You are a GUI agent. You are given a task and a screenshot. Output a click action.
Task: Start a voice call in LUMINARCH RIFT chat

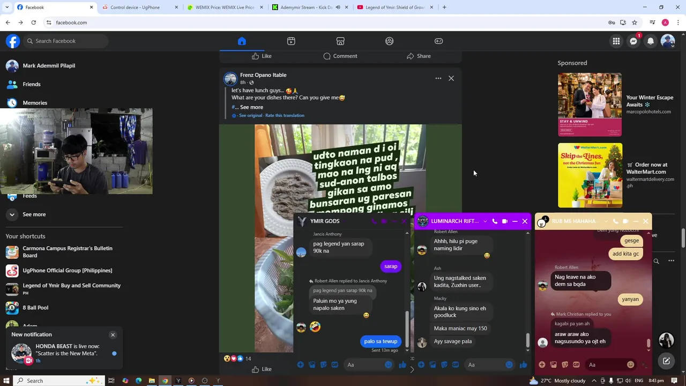tap(495, 221)
